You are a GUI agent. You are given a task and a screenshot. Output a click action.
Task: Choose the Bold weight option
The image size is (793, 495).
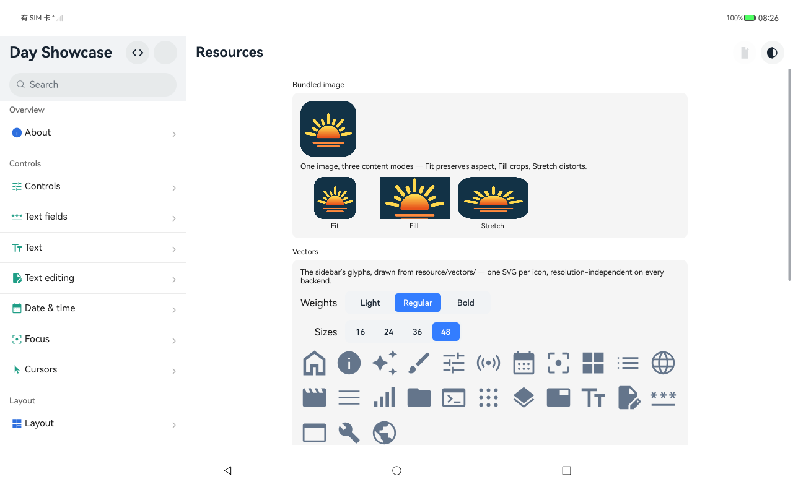tap(466, 303)
